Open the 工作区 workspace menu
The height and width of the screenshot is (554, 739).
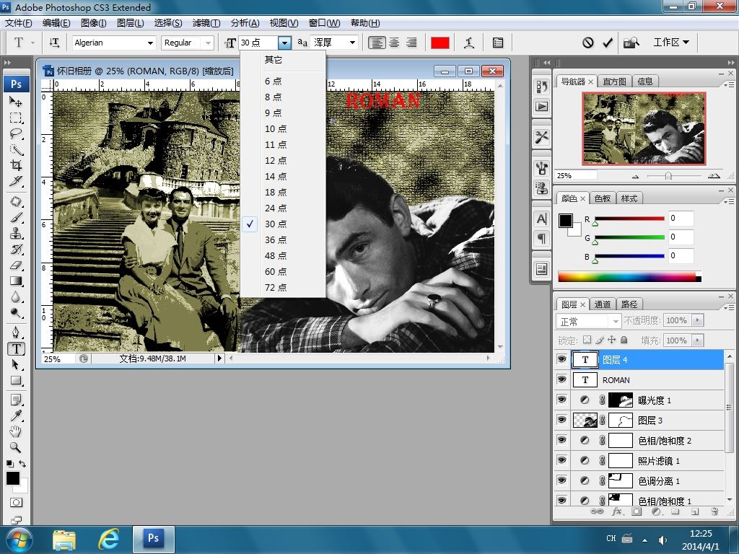click(671, 43)
